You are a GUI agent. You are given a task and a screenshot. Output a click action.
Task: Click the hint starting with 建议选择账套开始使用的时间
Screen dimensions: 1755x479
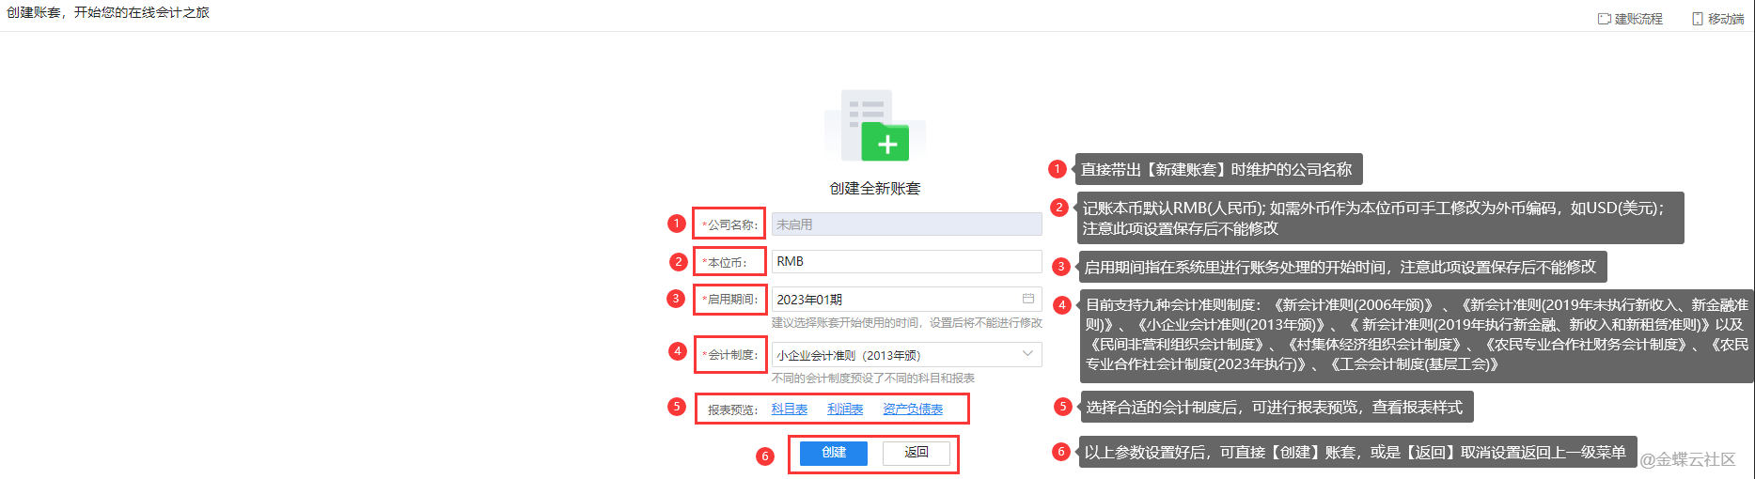(x=907, y=323)
